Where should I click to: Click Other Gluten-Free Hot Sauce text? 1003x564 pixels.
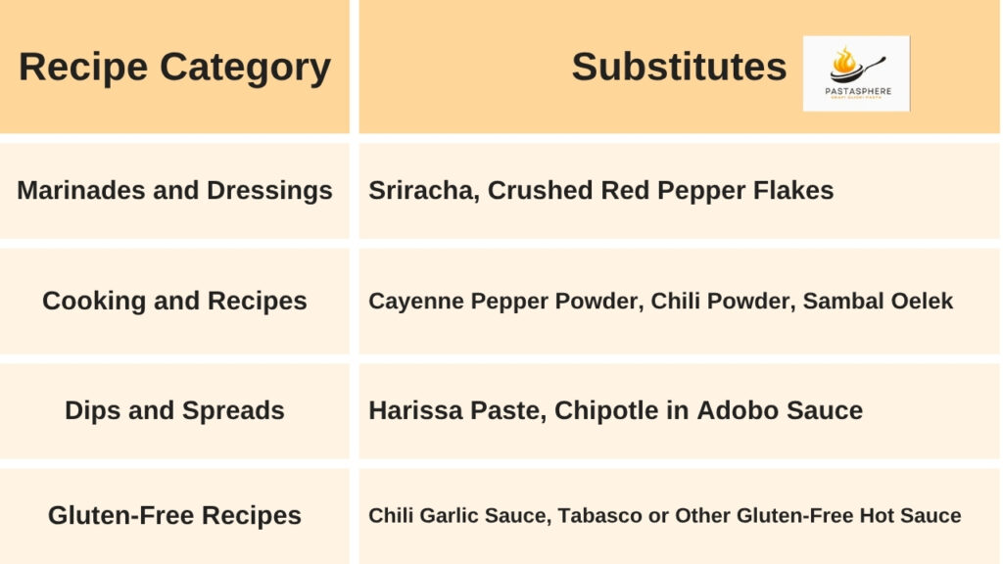pyautogui.click(x=818, y=515)
